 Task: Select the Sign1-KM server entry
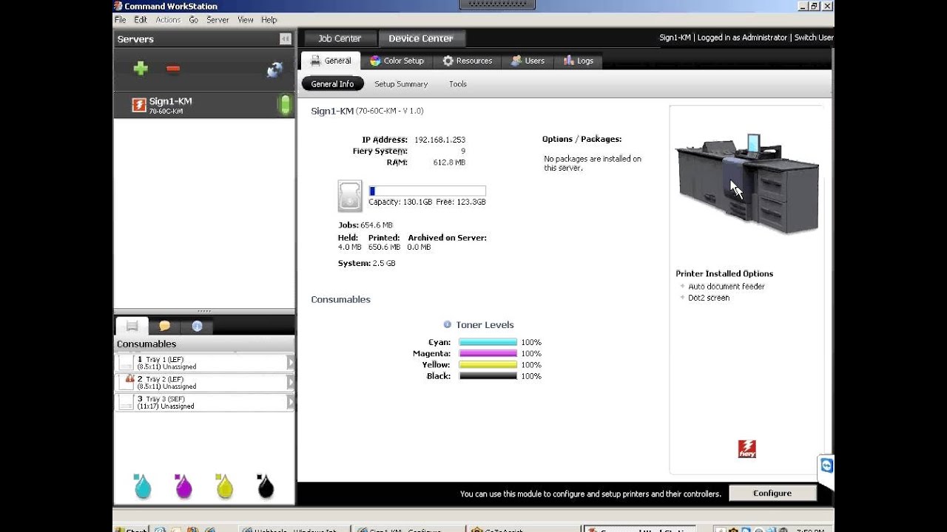tap(204, 105)
